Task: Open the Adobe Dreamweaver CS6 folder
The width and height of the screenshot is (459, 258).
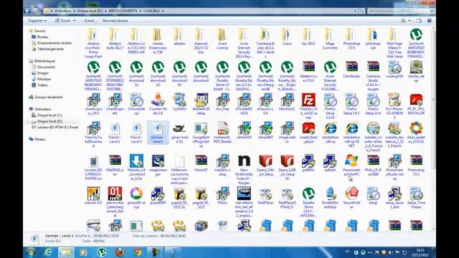Action: (x=158, y=35)
